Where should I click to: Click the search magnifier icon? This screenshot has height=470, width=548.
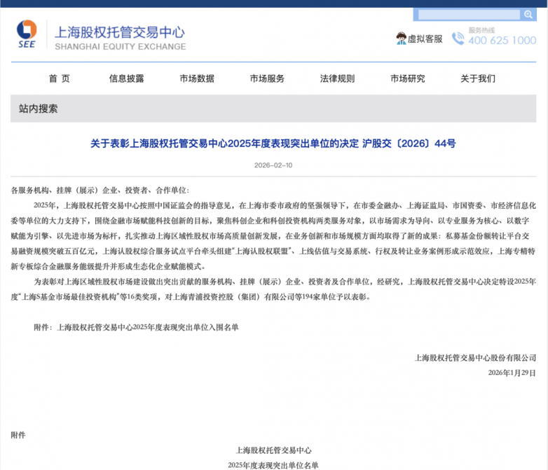tap(528, 14)
